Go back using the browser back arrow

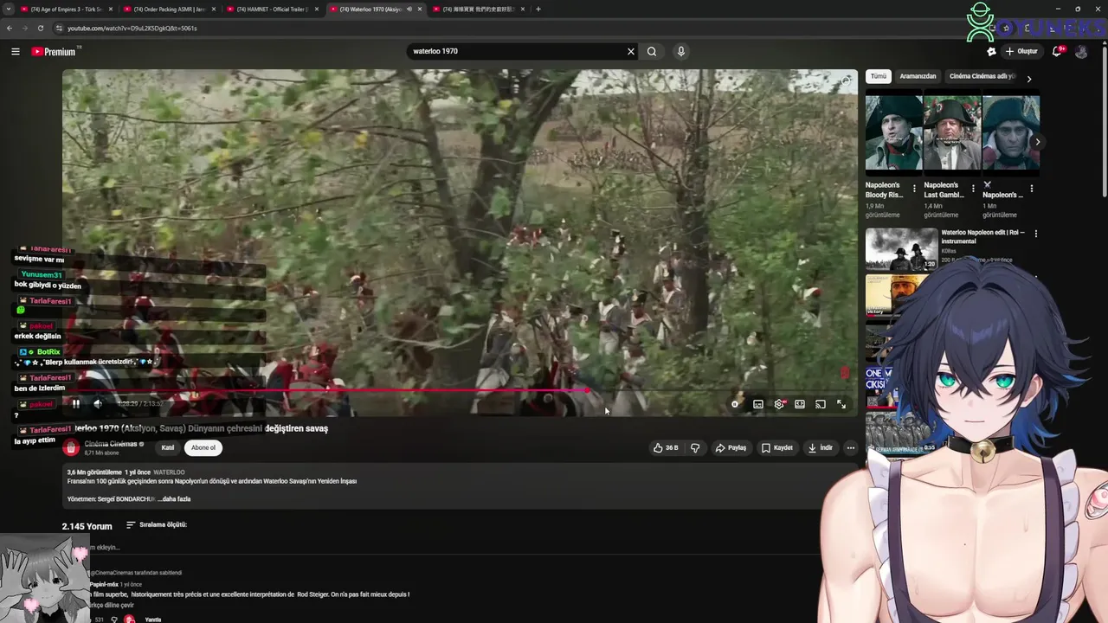9,28
